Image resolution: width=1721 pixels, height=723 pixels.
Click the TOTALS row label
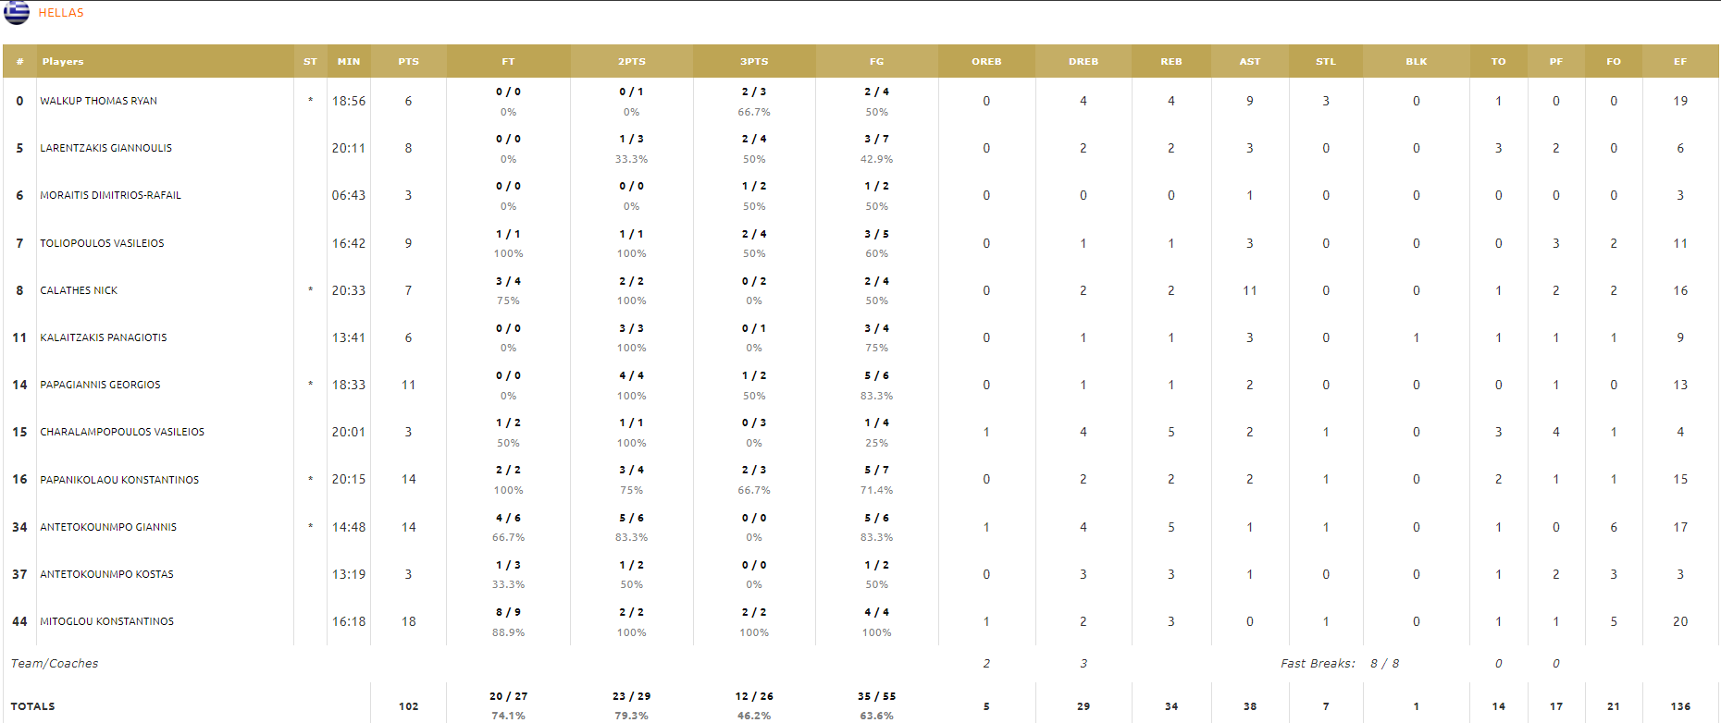pyautogui.click(x=32, y=706)
